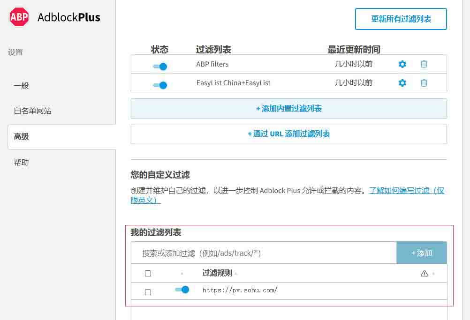
Task: Open settings gear for ABP filters
Action: [402, 64]
